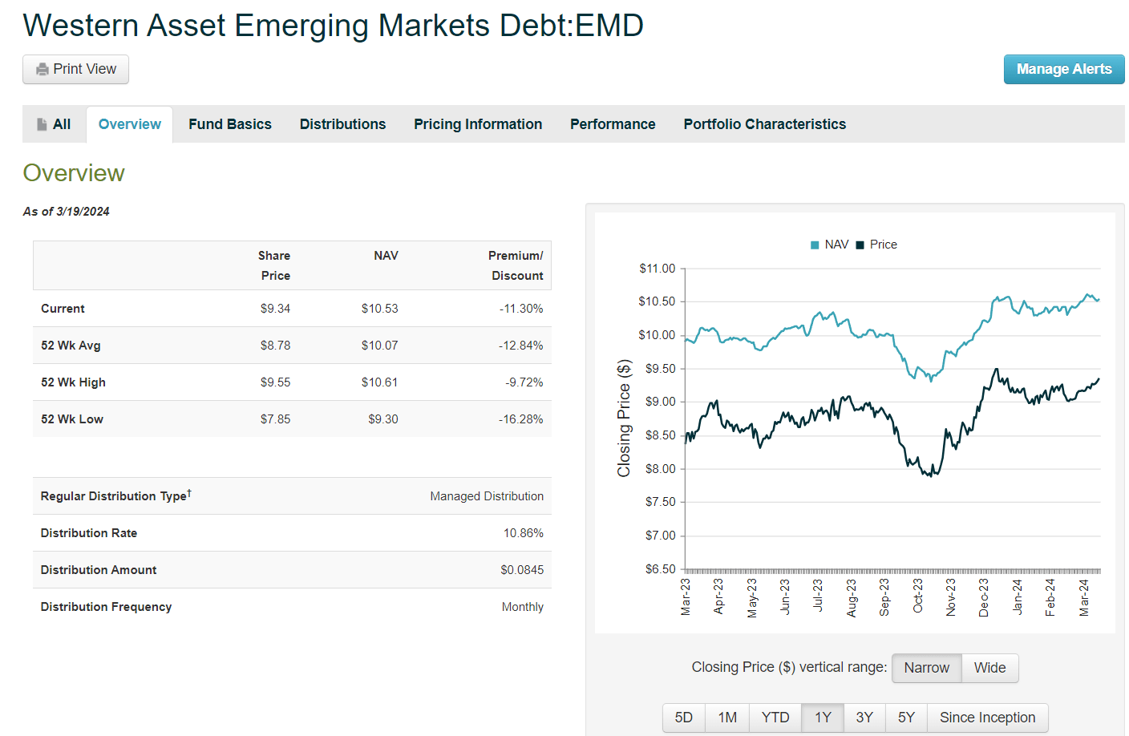Go to the Pricing Information tab

point(478,124)
